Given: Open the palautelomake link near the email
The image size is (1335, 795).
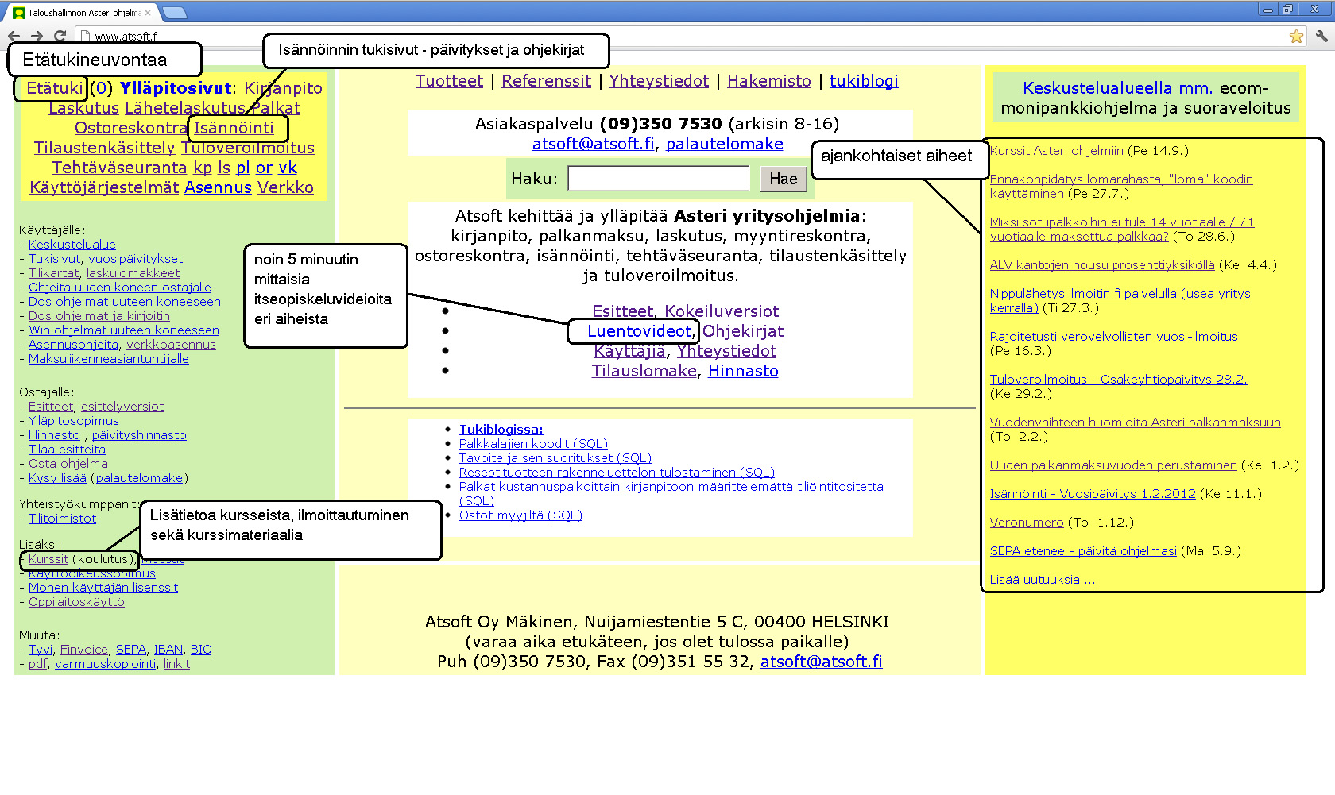Looking at the screenshot, I should pyautogui.click(x=724, y=144).
